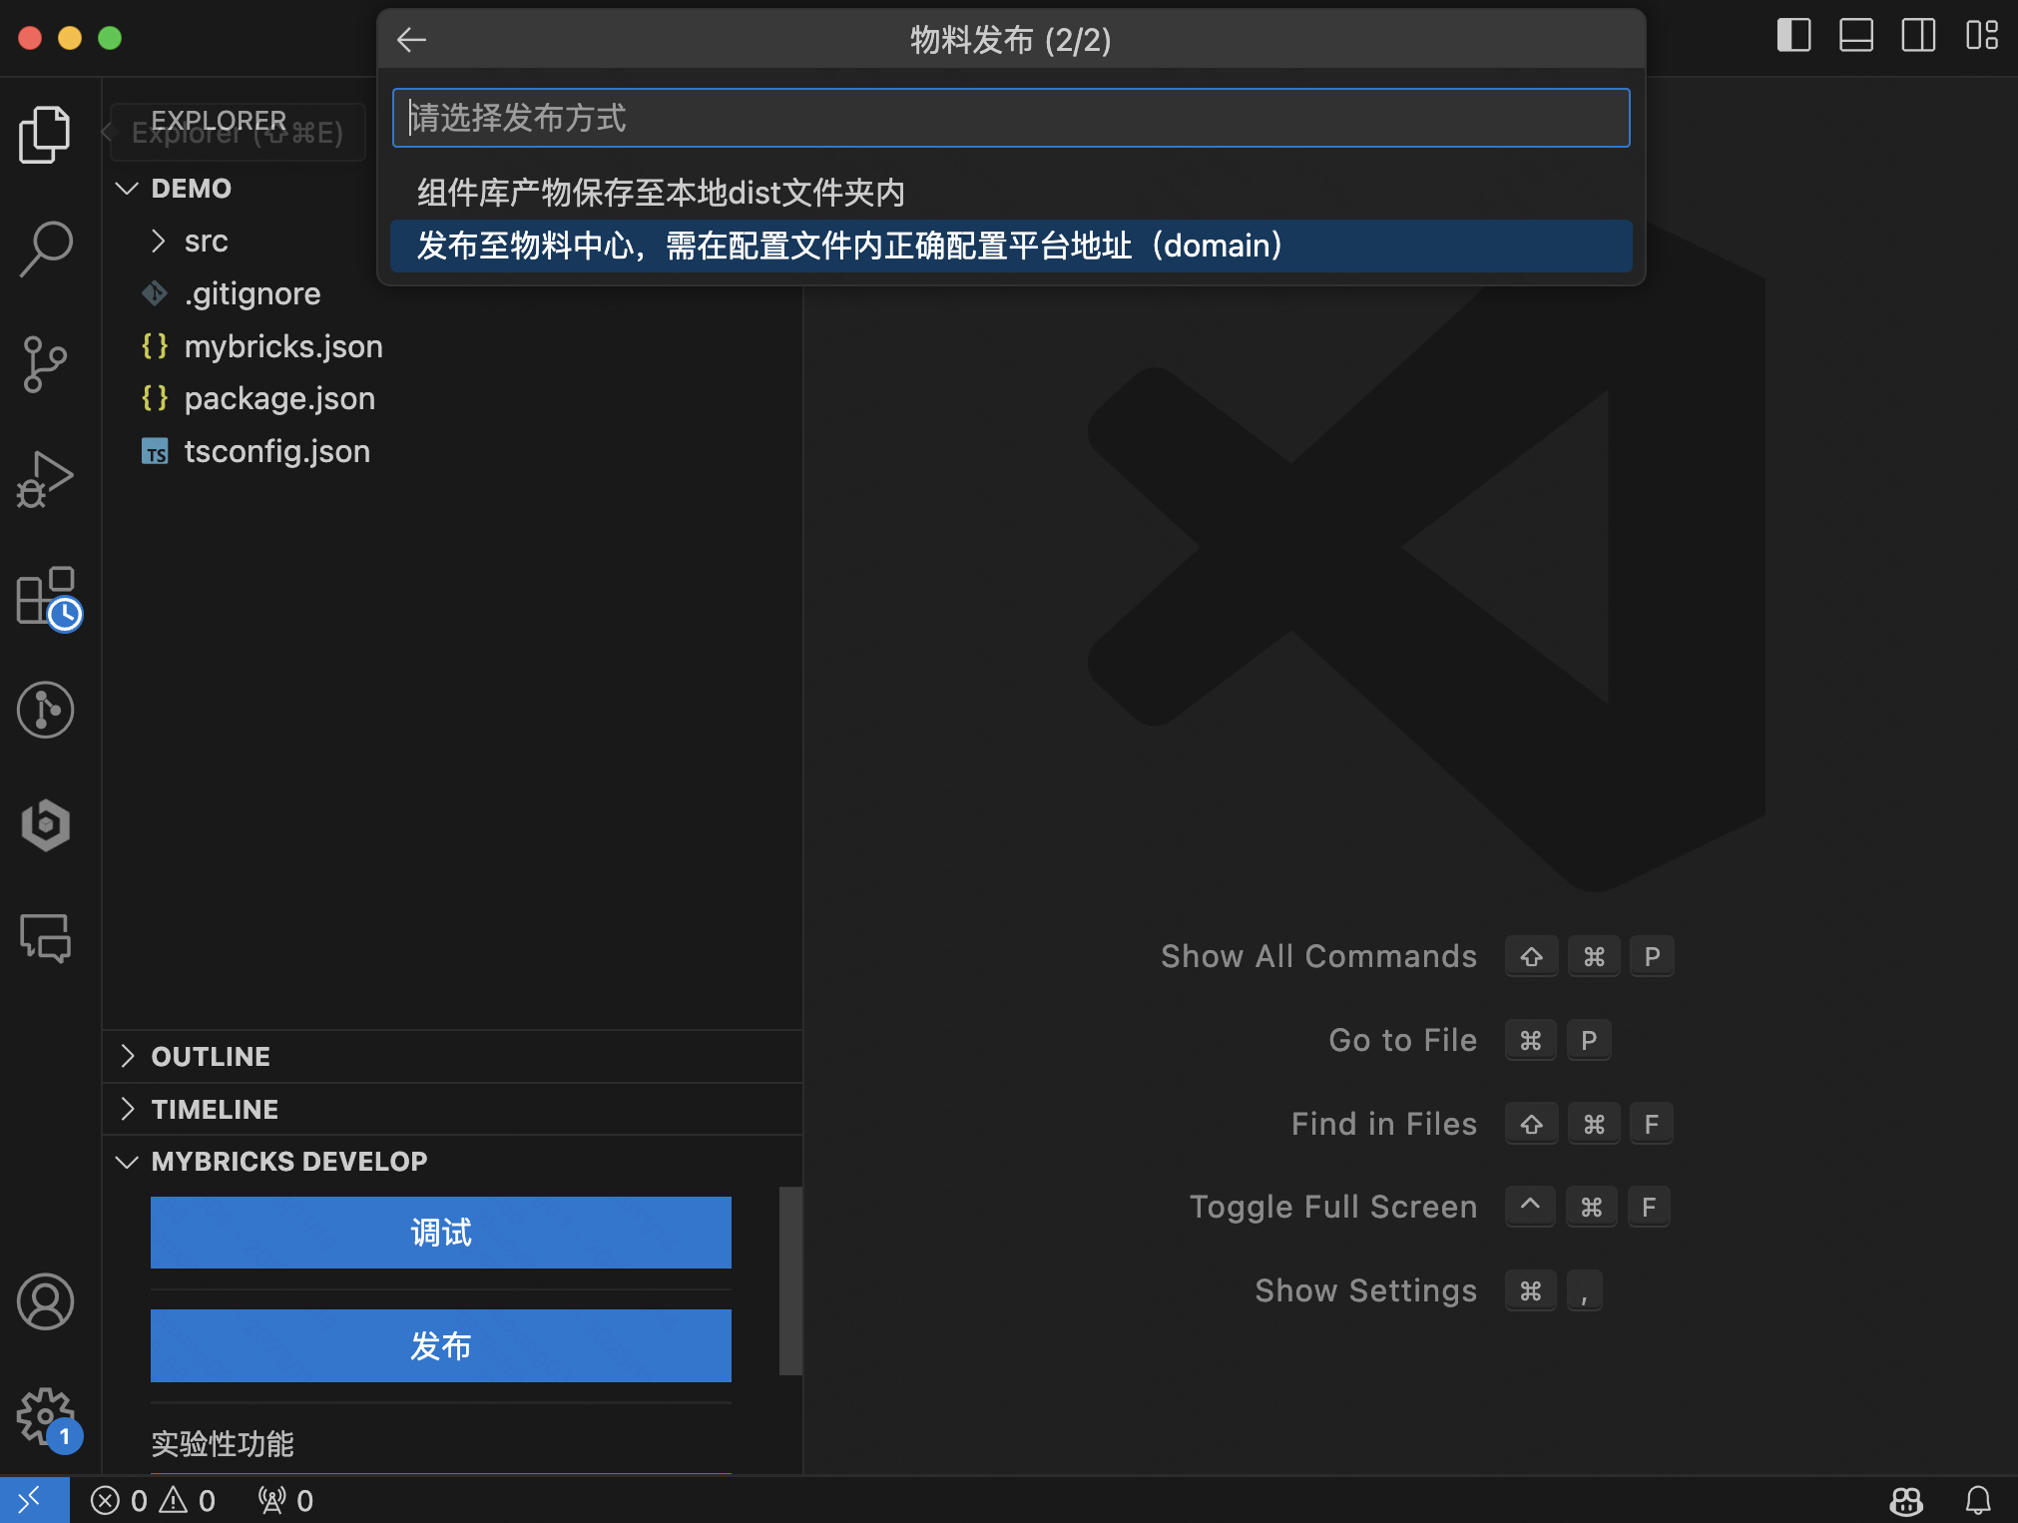Select 组件库产物保存至本地dist文件夹内 option
The width and height of the screenshot is (2018, 1523).
point(1011,193)
